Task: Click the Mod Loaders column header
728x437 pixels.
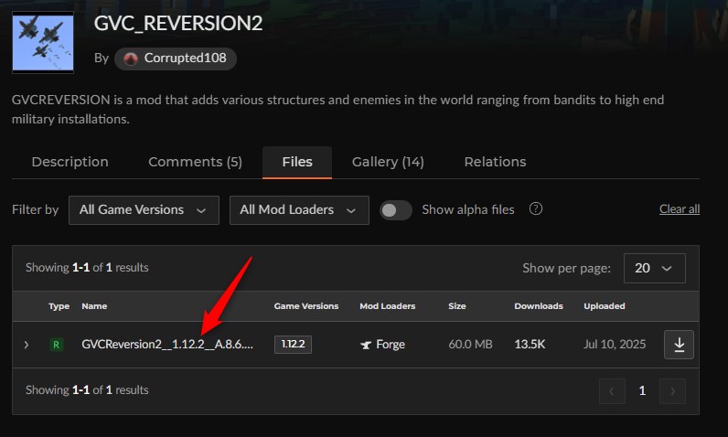Action: (x=387, y=306)
